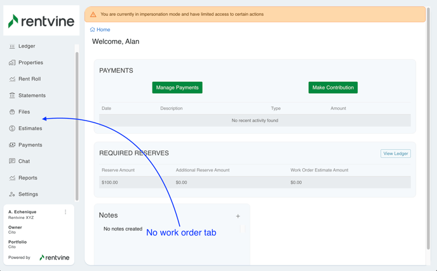Click the Ledger icon in the sidebar
437x271 pixels.
12,46
